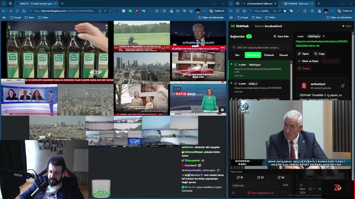Image resolution: width=355 pixels, height=199 pixels.
Task: Open Sohbet et Copilot in Multi TV window
Action: [x=217, y=11]
